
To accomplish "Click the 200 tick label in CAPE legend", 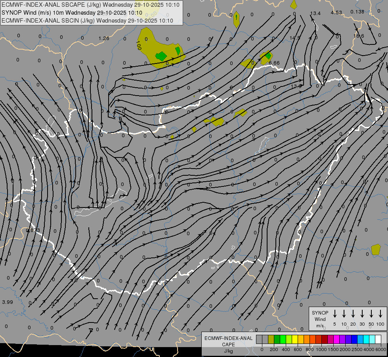I will 274,349.
